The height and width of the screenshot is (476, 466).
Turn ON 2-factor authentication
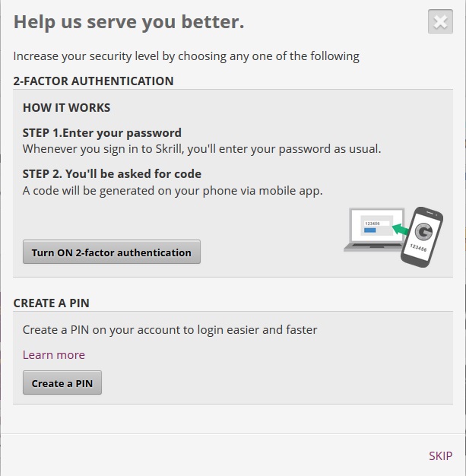112,252
